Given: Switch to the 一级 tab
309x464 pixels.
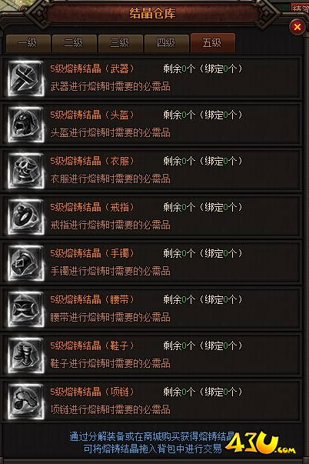Looking at the screenshot, I should pyautogui.click(x=28, y=43).
